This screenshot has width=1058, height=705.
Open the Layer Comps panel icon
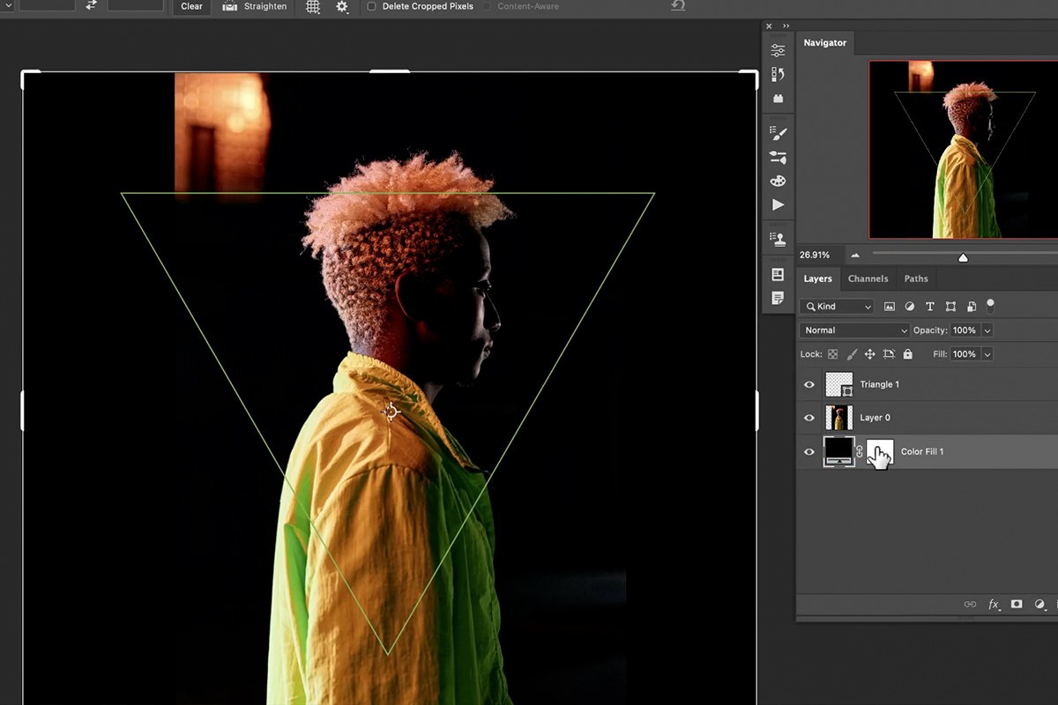pos(778,274)
